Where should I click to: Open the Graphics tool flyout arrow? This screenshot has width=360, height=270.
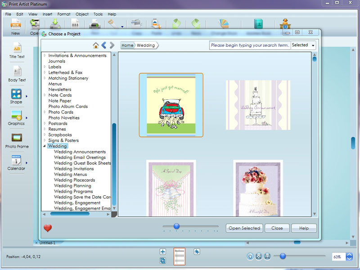27,118
